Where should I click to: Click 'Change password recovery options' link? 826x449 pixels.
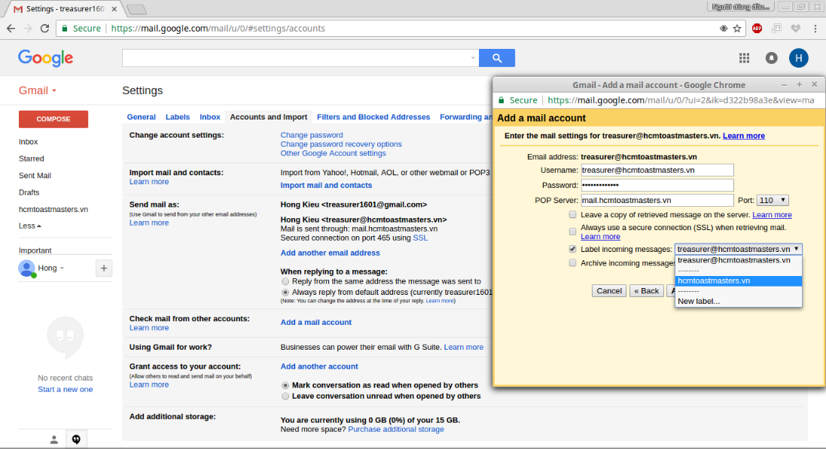point(341,144)
